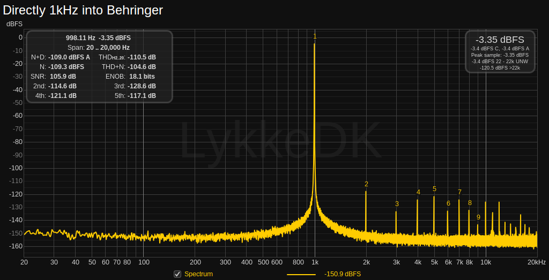Click harmonic marker 2 above its spike

[x=366, y=184]
